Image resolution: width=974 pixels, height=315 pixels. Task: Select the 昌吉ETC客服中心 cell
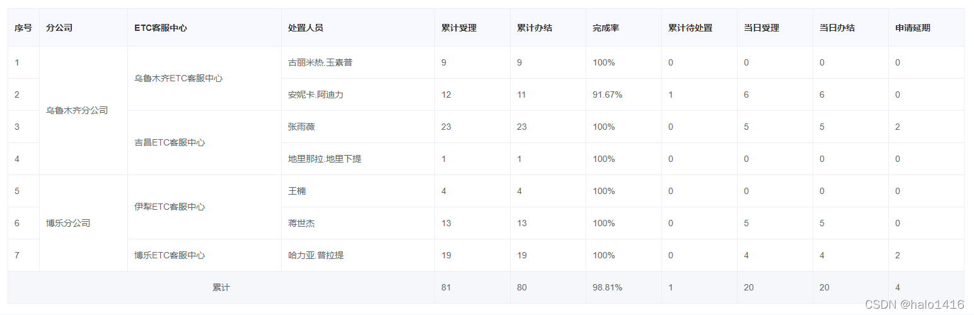tap(204, 143)
